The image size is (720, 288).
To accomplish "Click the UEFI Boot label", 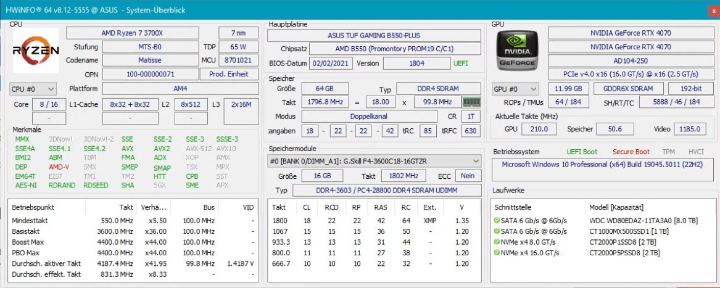I will 582,152.
